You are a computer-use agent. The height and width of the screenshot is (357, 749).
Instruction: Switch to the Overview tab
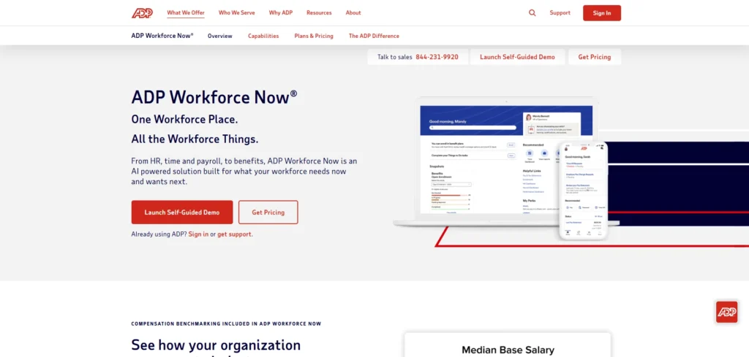[219, 36]
